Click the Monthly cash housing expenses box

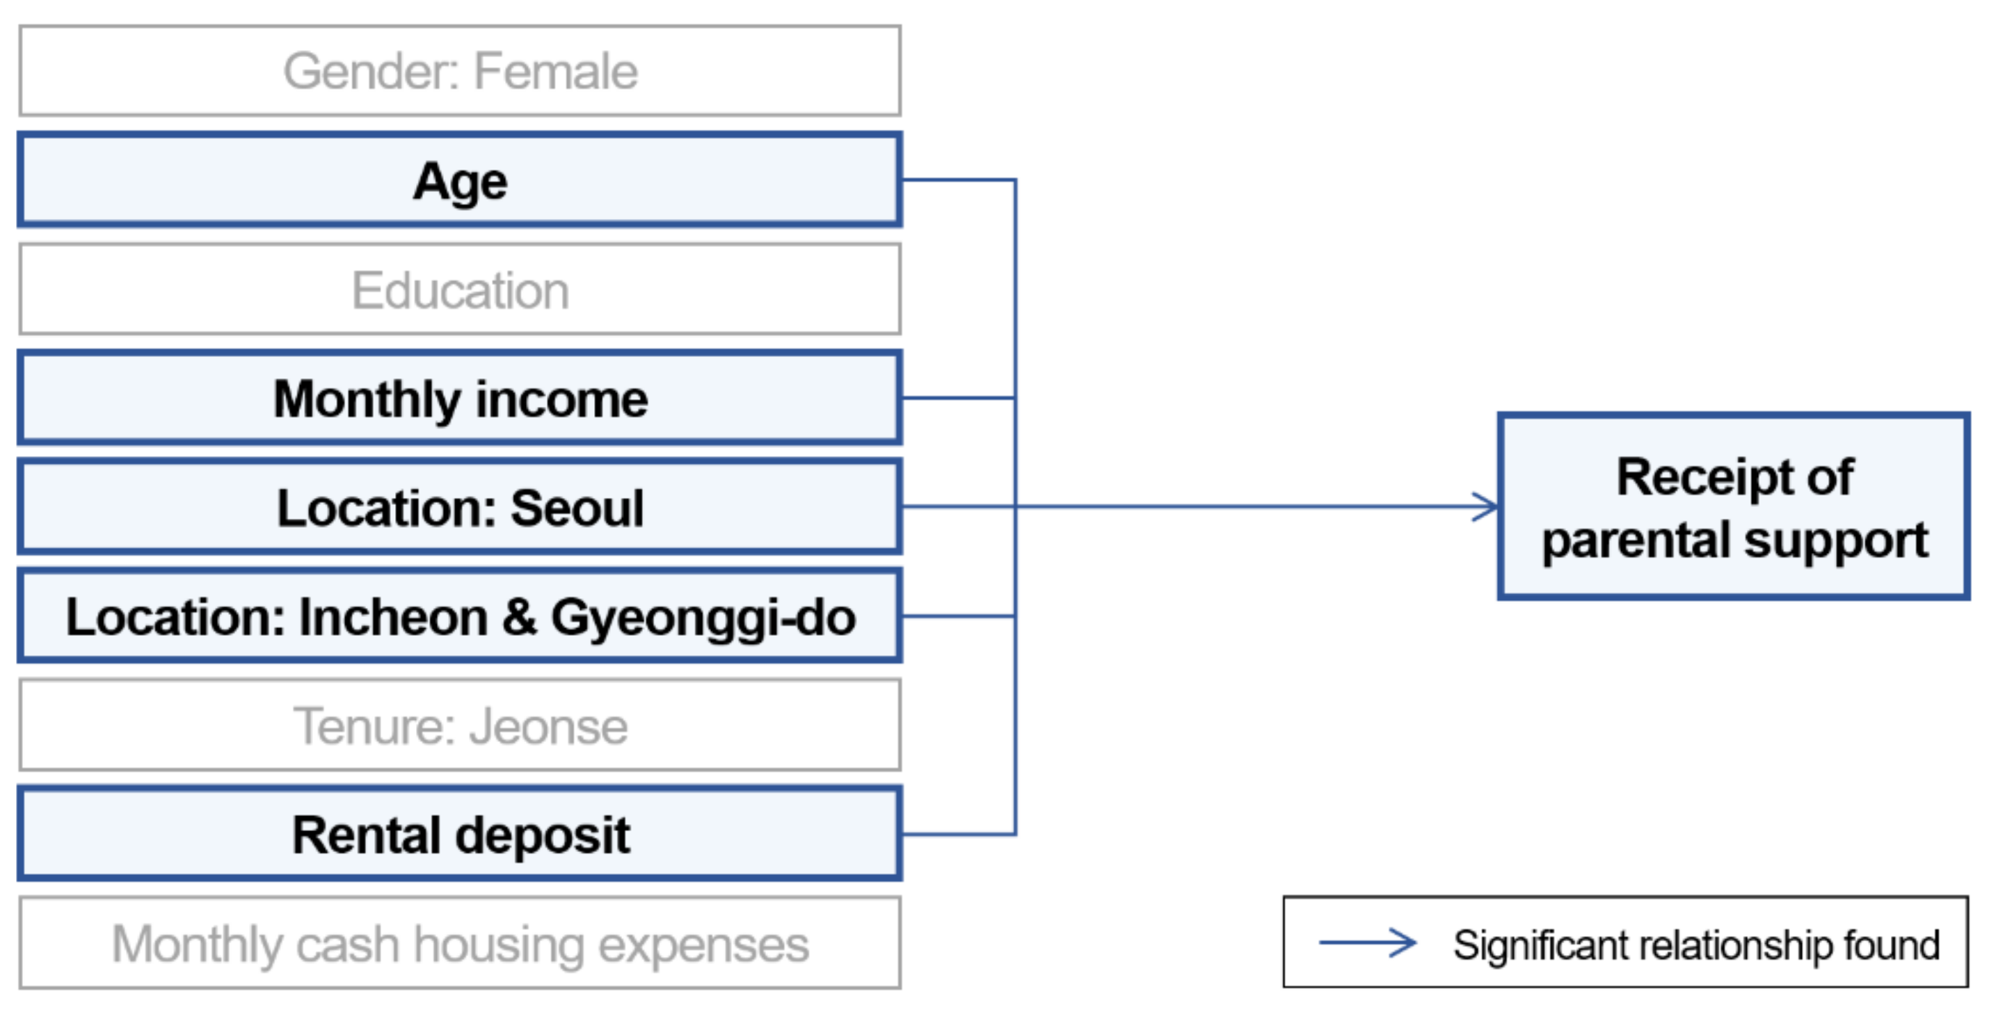tap(460, 943)
